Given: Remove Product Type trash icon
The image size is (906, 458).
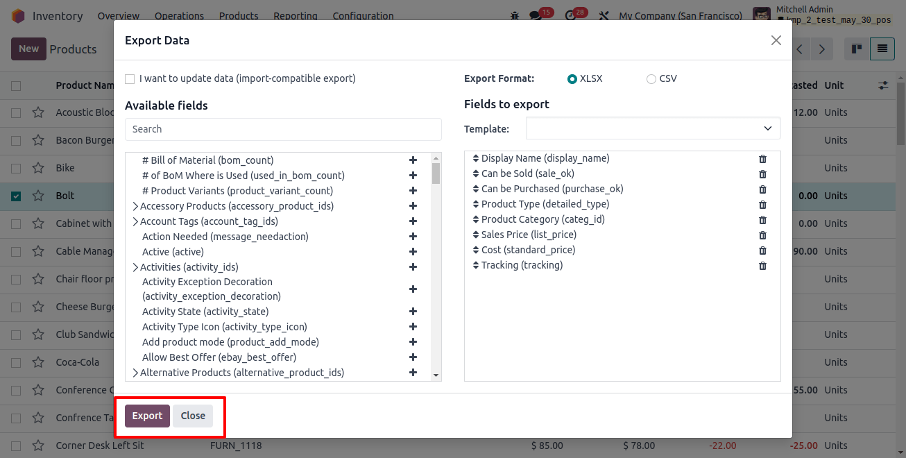Looking at the screenshot, I should (762, 205).
